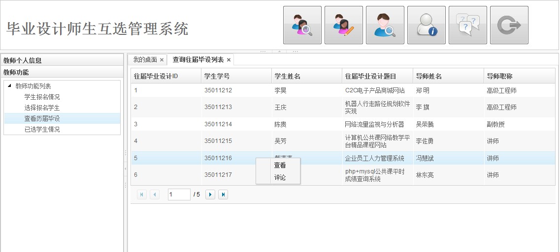Click 副教授 title cell
560x252 pixels.
495,124
